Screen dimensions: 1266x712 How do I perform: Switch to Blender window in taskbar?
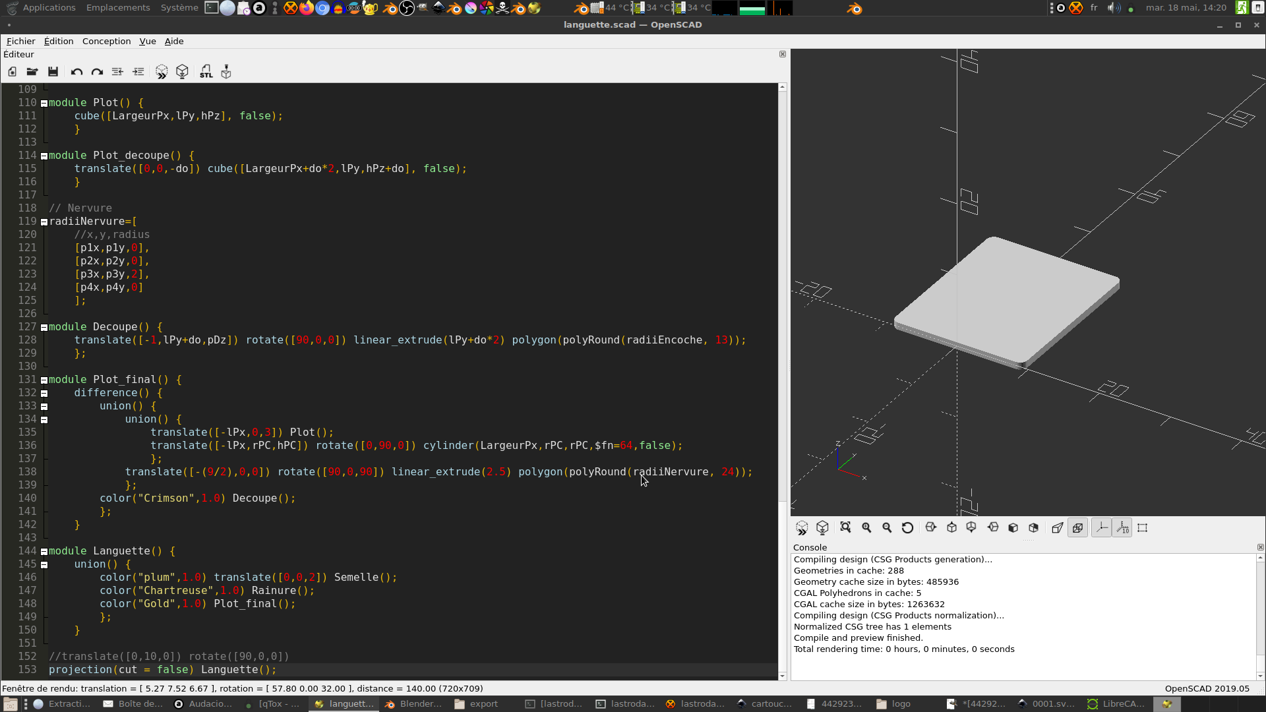click(x=413, y=704)
